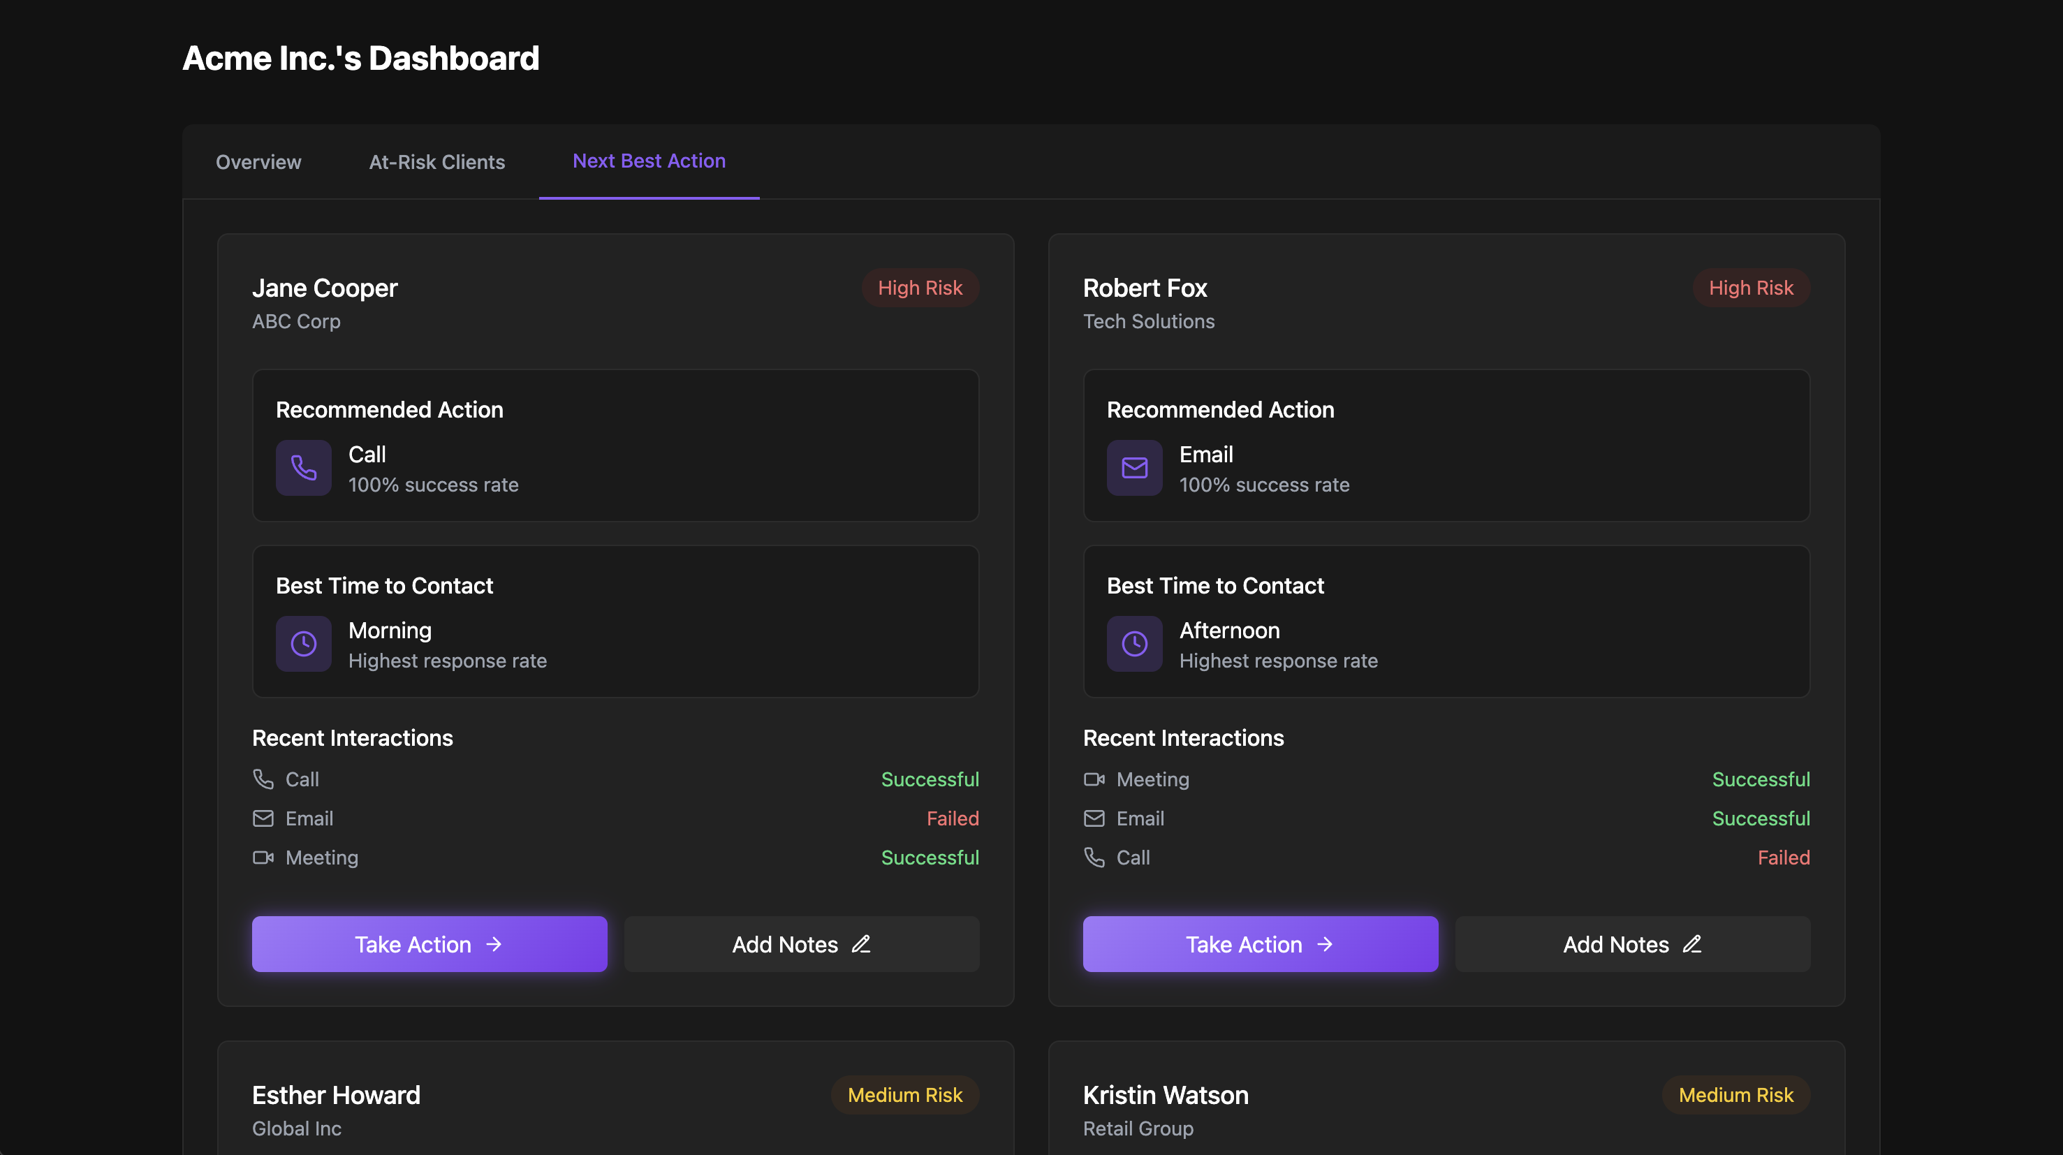Select the Kristin Watson client name
Screen dimensions: 2063x1155
coord(1166,1095)
